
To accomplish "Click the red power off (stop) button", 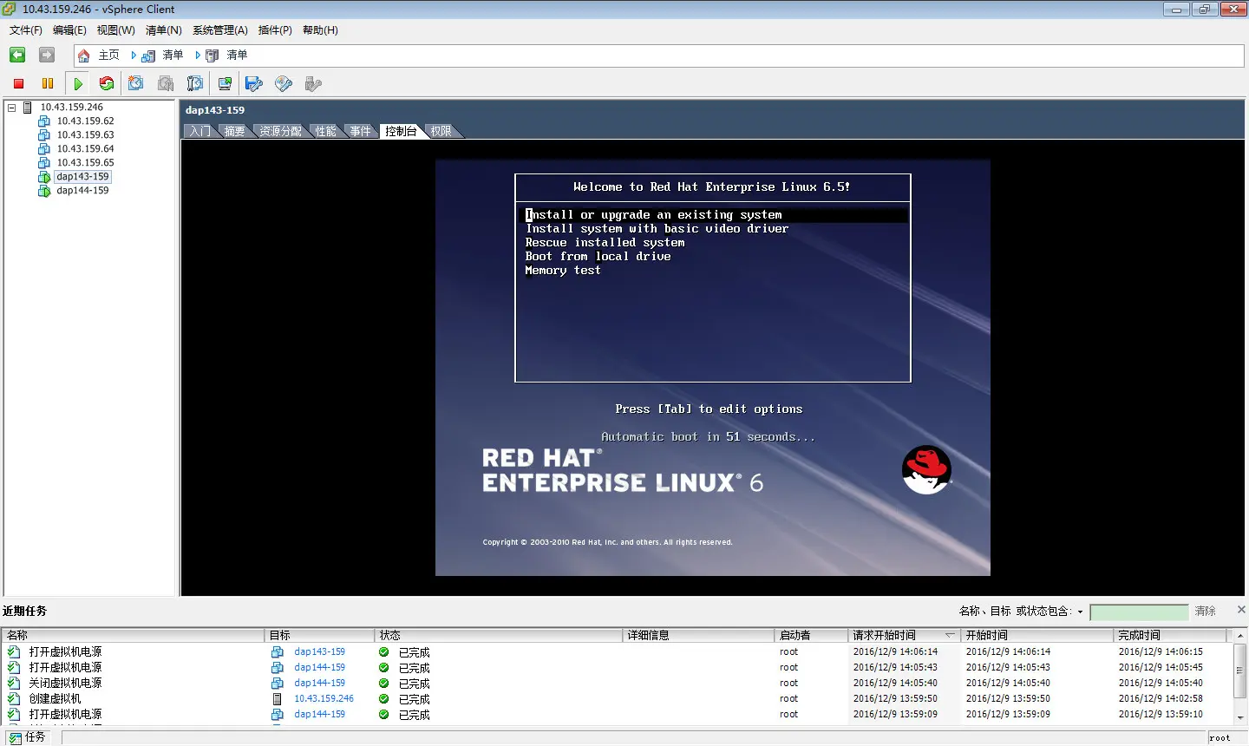I will click(18, 83).
